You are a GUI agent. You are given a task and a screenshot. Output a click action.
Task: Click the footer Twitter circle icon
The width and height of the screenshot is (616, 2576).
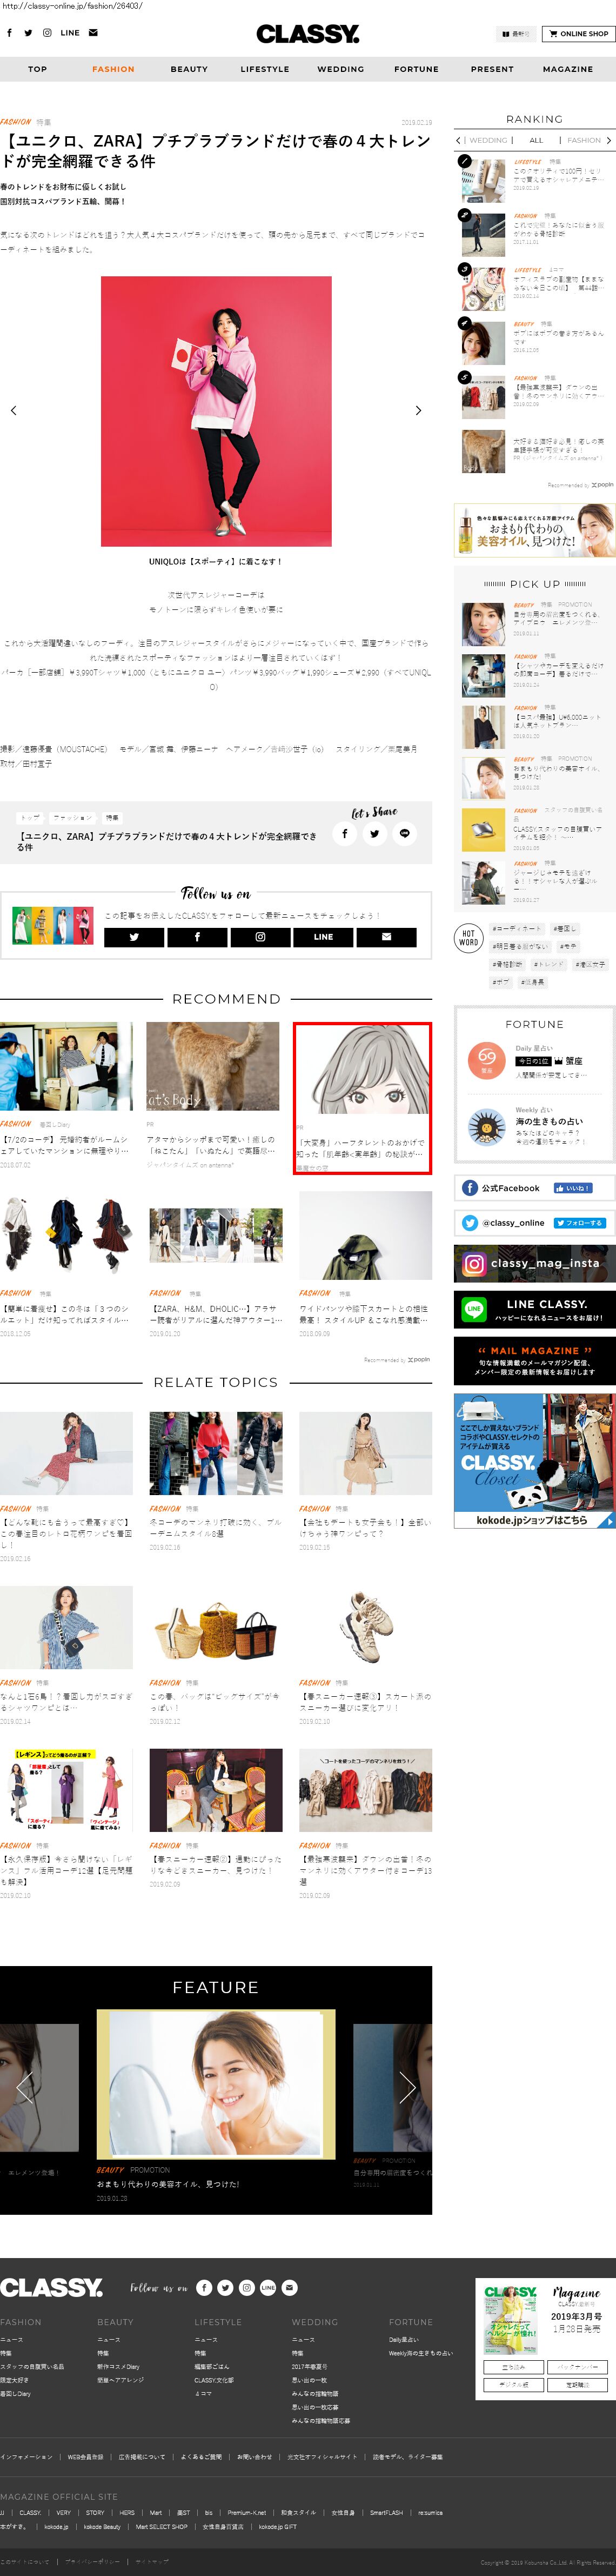point(225,2287)
